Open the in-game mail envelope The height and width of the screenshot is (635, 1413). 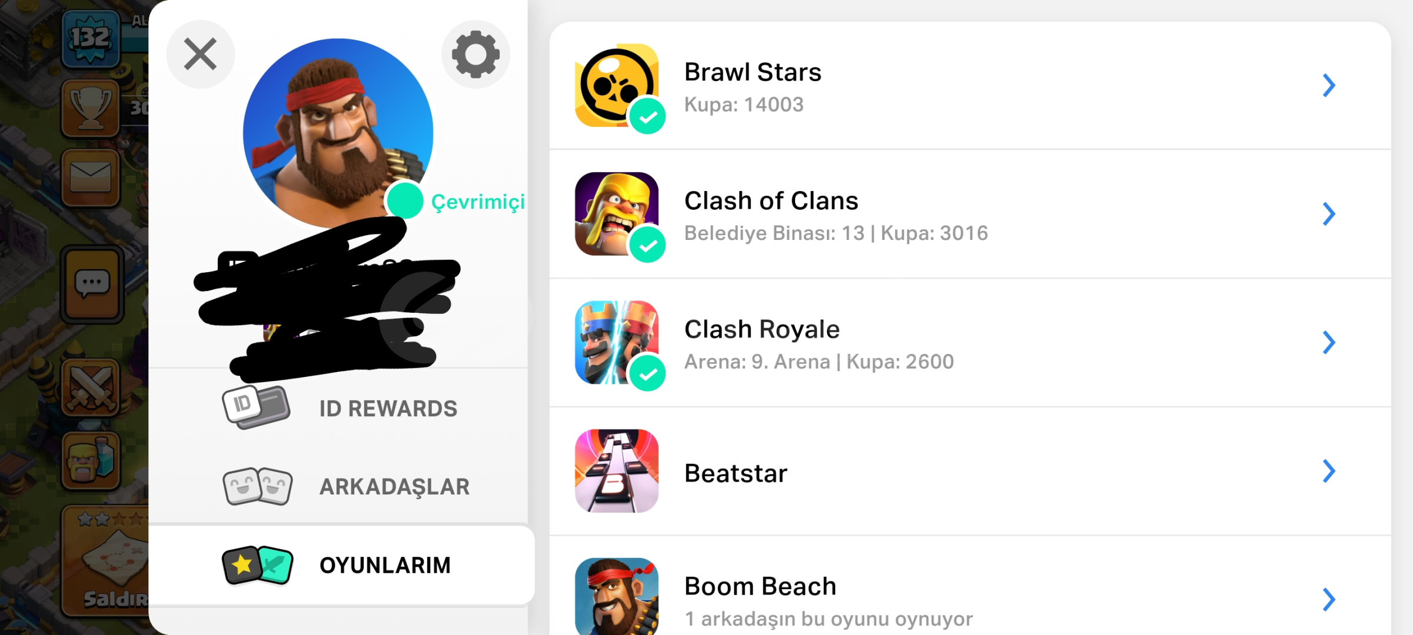(x=91, y=178)
